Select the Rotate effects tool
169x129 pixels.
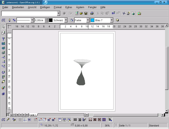tap(3, 72)
